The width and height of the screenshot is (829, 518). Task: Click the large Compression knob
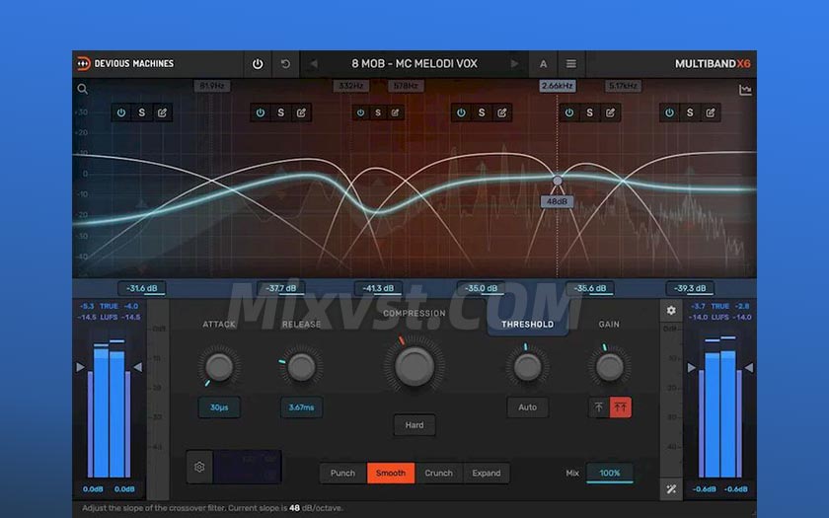pos(414,366)
